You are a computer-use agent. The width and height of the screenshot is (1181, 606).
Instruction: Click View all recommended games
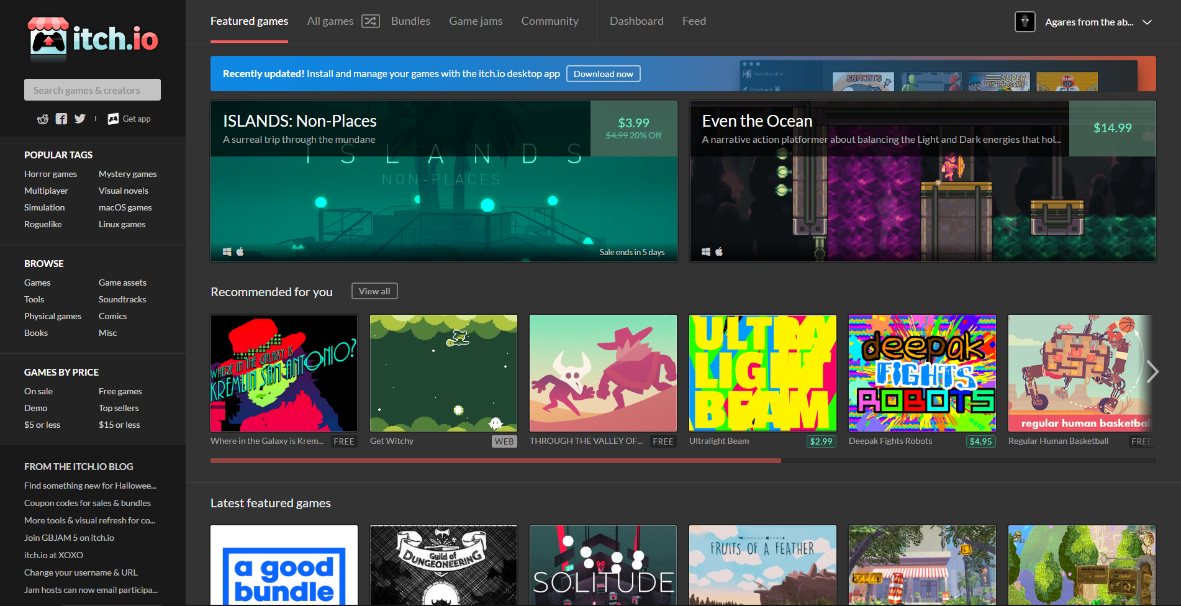pyautogui.click(x=374, y=291)
